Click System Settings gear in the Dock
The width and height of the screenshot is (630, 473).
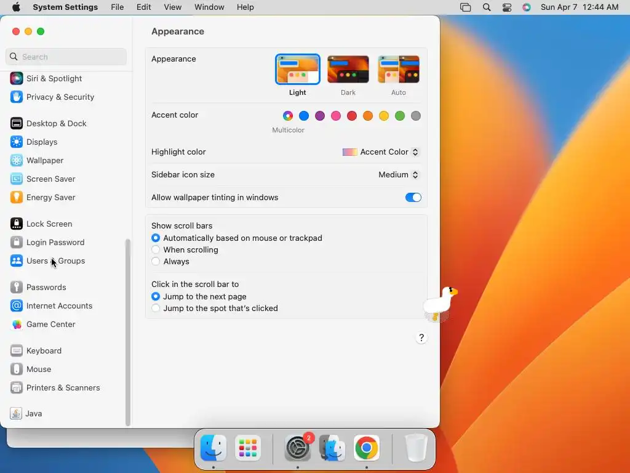(298, 448)
